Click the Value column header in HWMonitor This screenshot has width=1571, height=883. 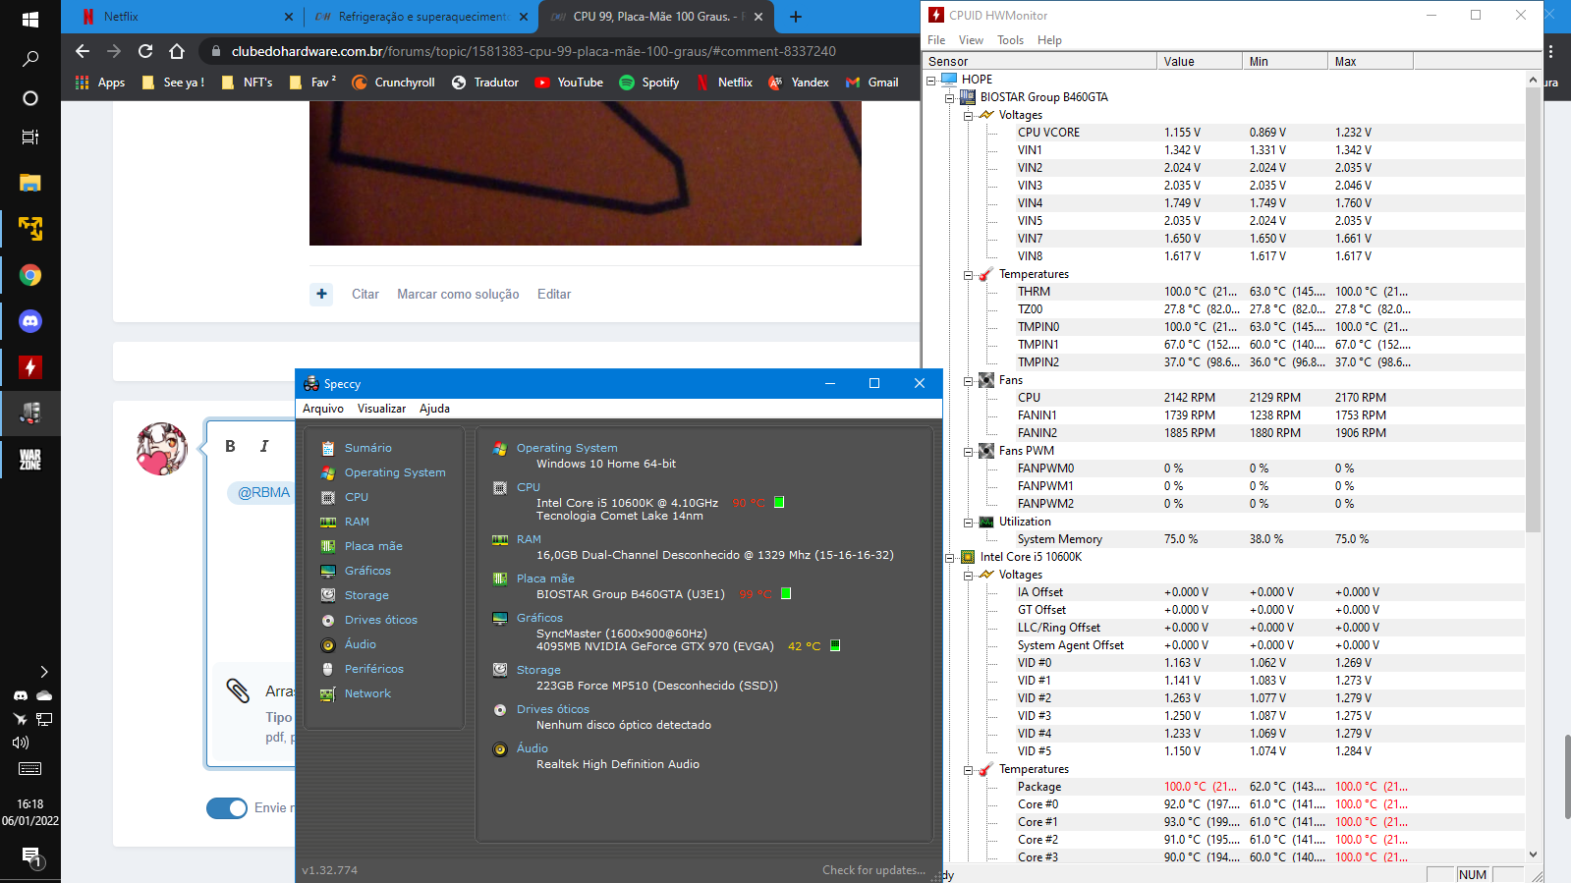pos(1199,61)
